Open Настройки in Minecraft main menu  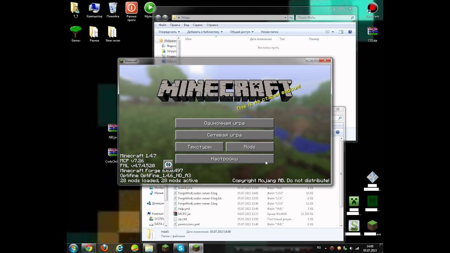[224, 159]
